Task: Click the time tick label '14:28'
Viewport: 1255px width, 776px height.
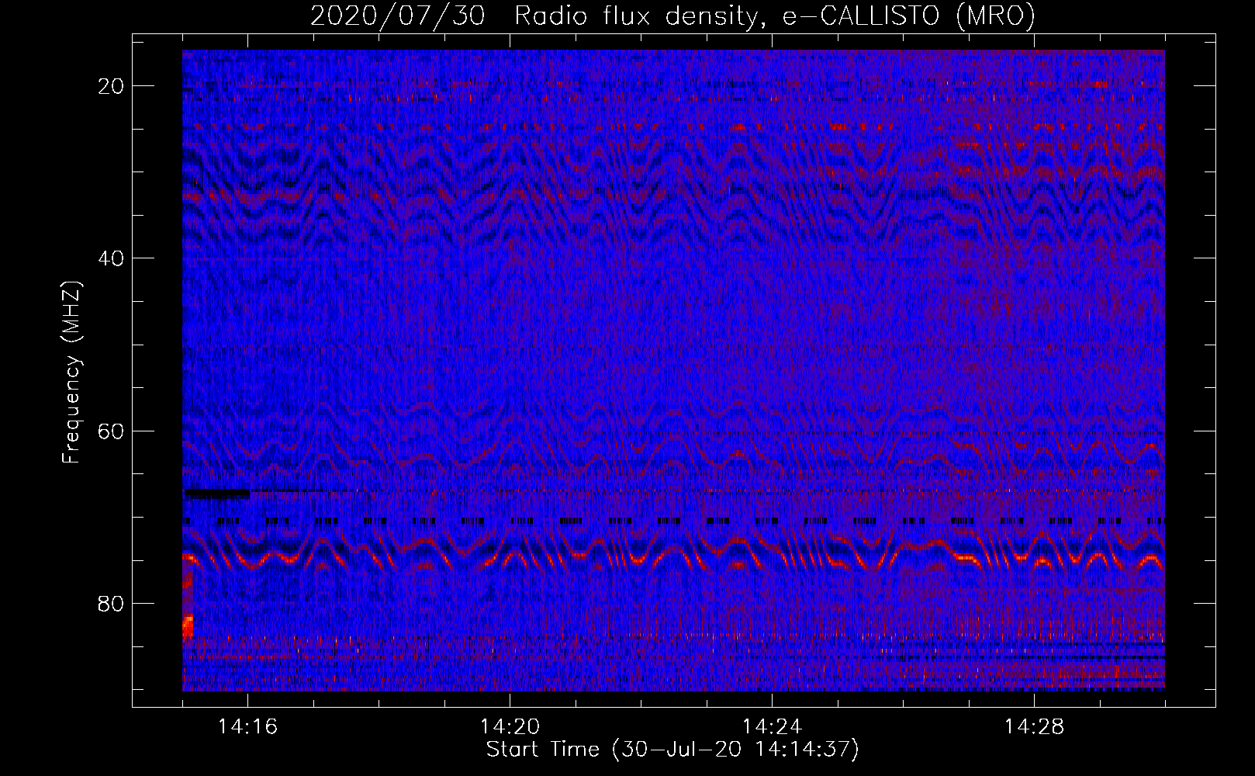Action: (1034, 726)
